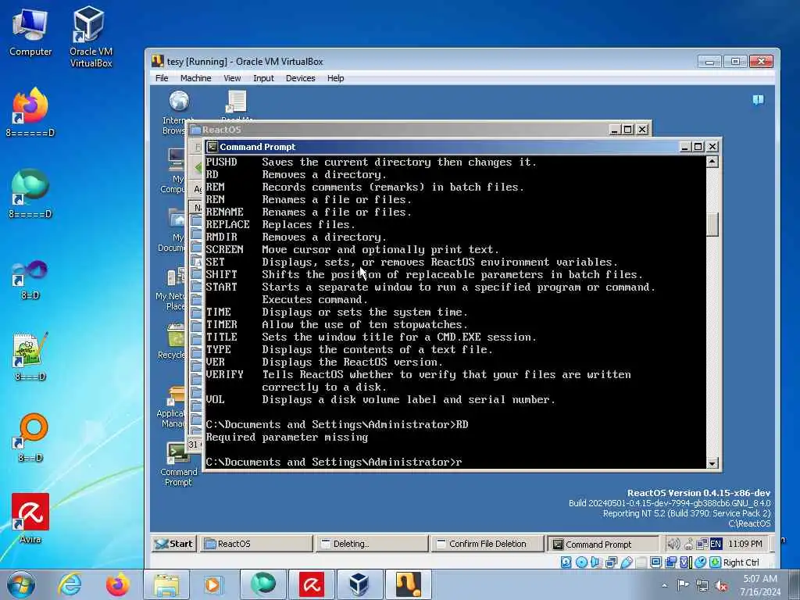Switch to the ReactOS taskbar window button
Image resolution: width=800 pixels, height=600 pixels.
pos(256,544)
